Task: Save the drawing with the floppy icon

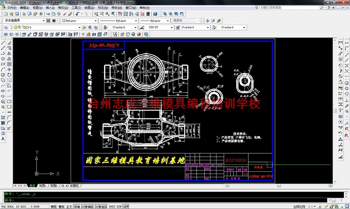Action: click(x=17, y=14)
